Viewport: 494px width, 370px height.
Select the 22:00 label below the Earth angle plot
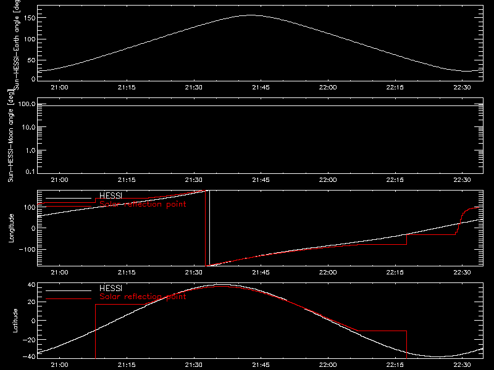(328, 88)
